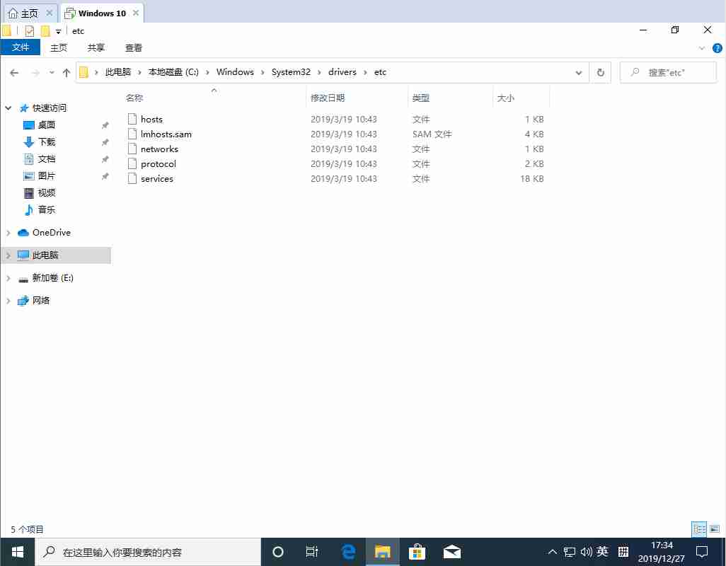Image resolution: width=726 pixels, height=566 pixels.
Task: Refresh the etc folder with the refresh icon
Action: 600,71
